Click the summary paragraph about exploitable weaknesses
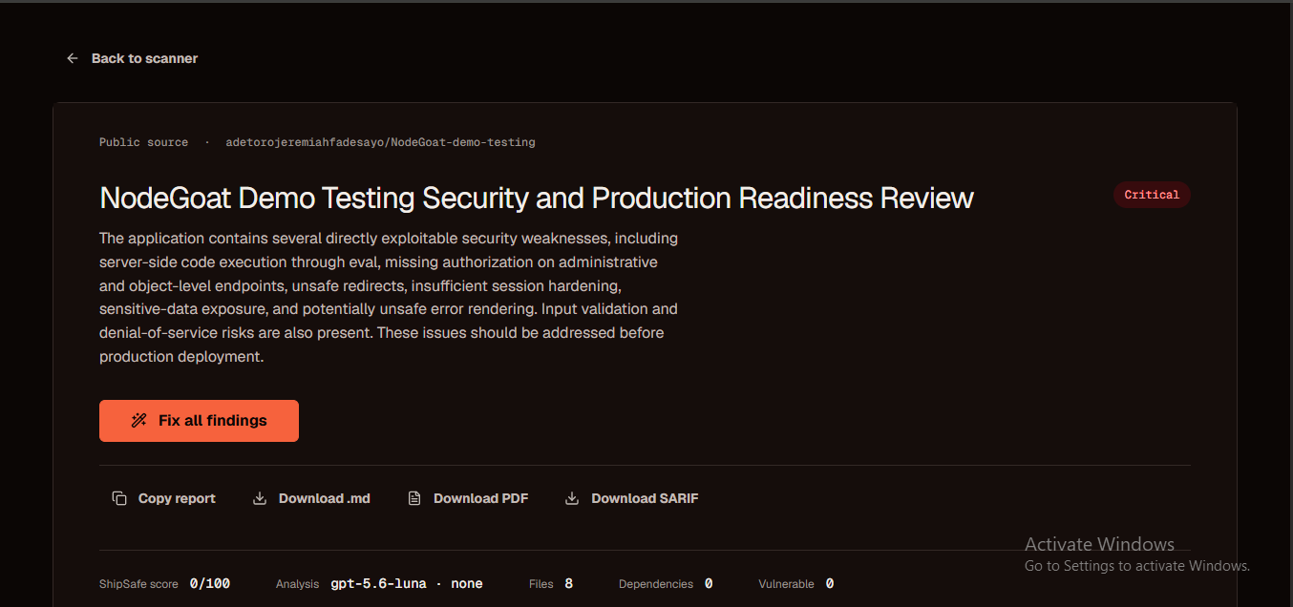 tap(390, 297)
